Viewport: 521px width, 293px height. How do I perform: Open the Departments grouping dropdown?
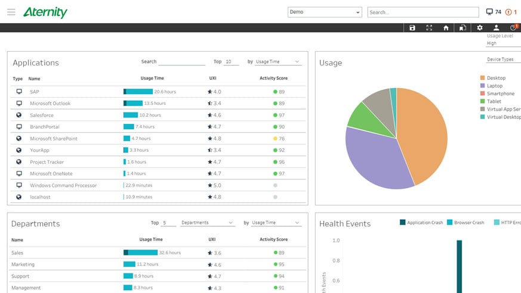[x=208, y=223]
